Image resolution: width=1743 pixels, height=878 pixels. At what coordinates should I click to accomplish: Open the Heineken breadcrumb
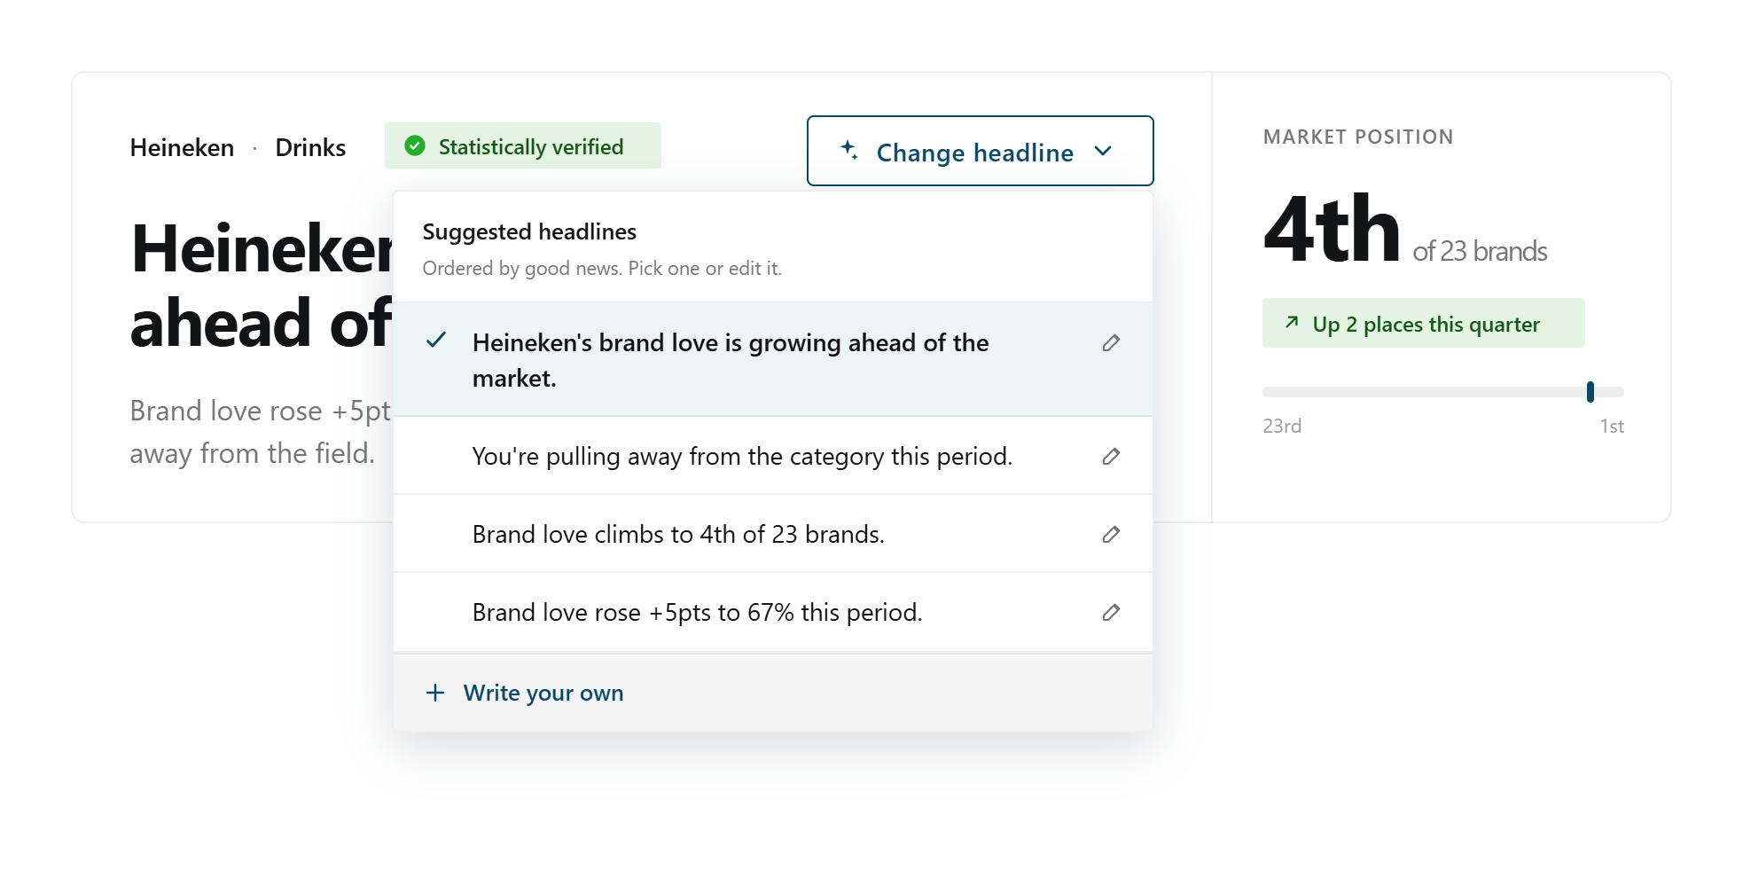pos(182,147)
